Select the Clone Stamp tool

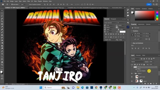[x=2, y=35]
